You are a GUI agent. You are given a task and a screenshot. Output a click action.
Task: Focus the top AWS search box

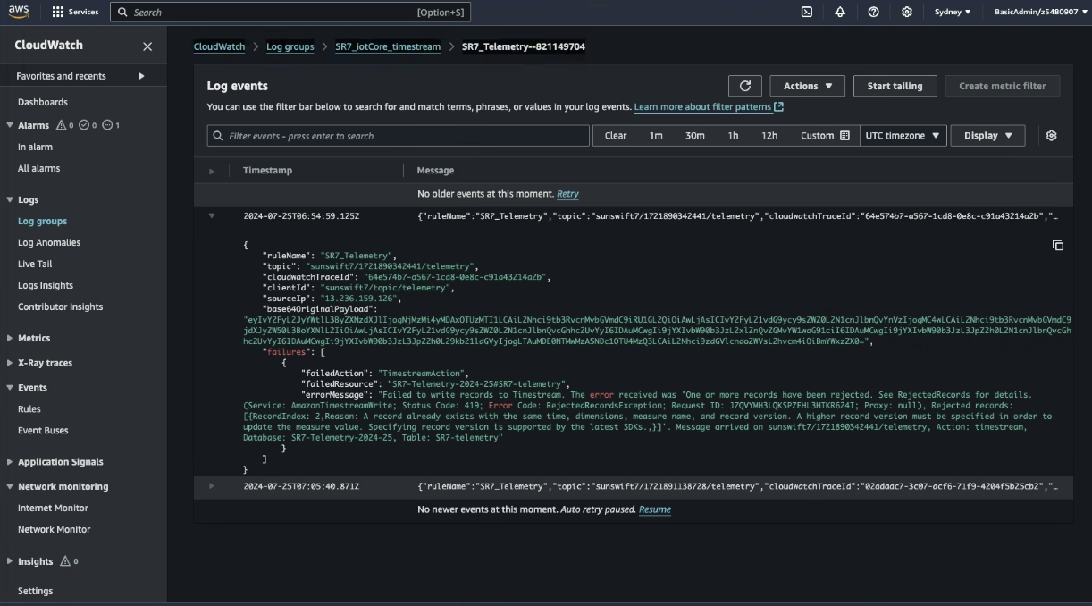tap(290, 12)
